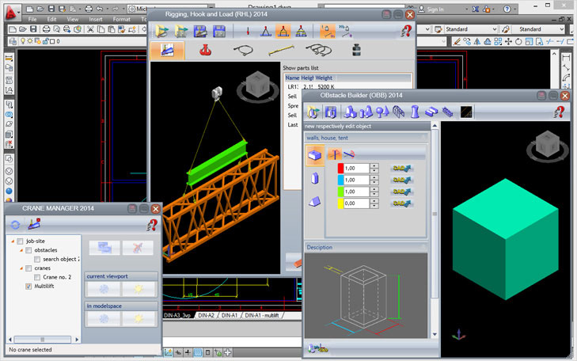
Task: Increase the red dimension value spinner
Action: (374, 166)
